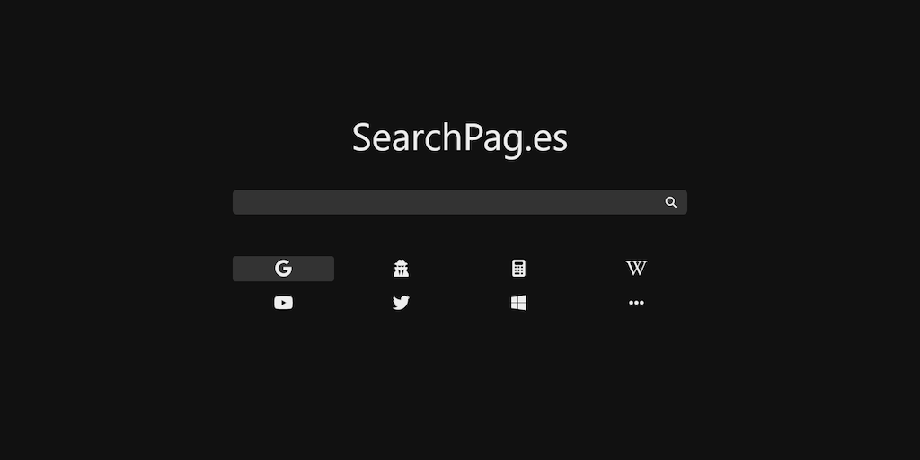The height and width of the screenshot is (460, 920).
Task: Pick the Wikipedia W icon
Action: [x=637, y=269]
